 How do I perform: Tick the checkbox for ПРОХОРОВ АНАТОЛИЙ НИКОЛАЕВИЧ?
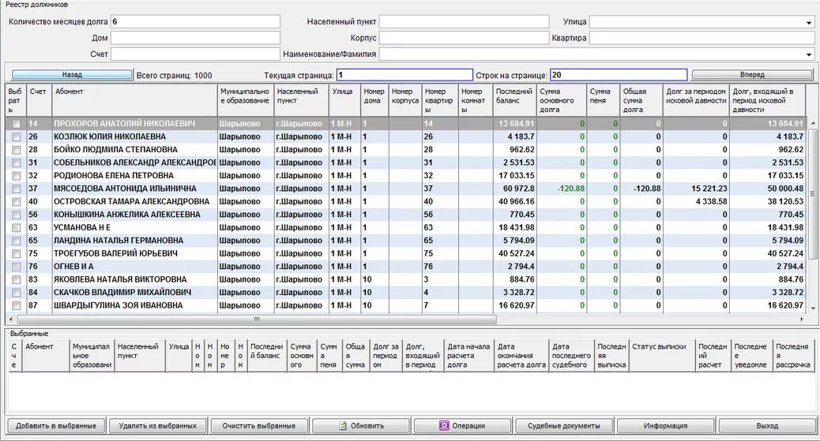[x=17, y=125]
